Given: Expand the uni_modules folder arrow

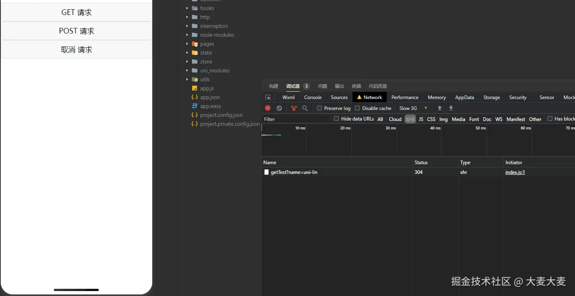Looking at the screenshot, I should tap(187, 70).
